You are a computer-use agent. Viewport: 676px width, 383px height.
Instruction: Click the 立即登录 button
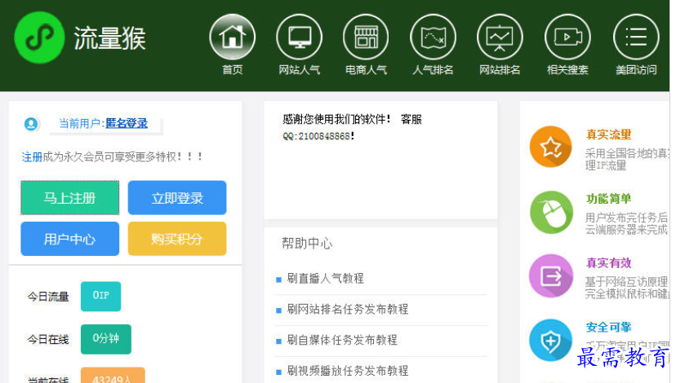coord(177,197)
